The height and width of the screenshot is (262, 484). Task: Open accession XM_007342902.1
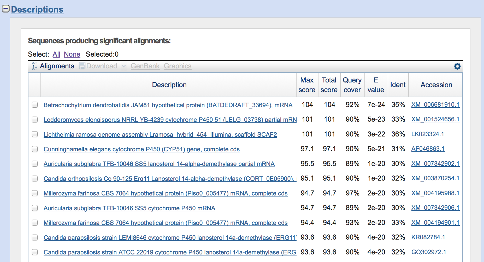coord(435,164)
